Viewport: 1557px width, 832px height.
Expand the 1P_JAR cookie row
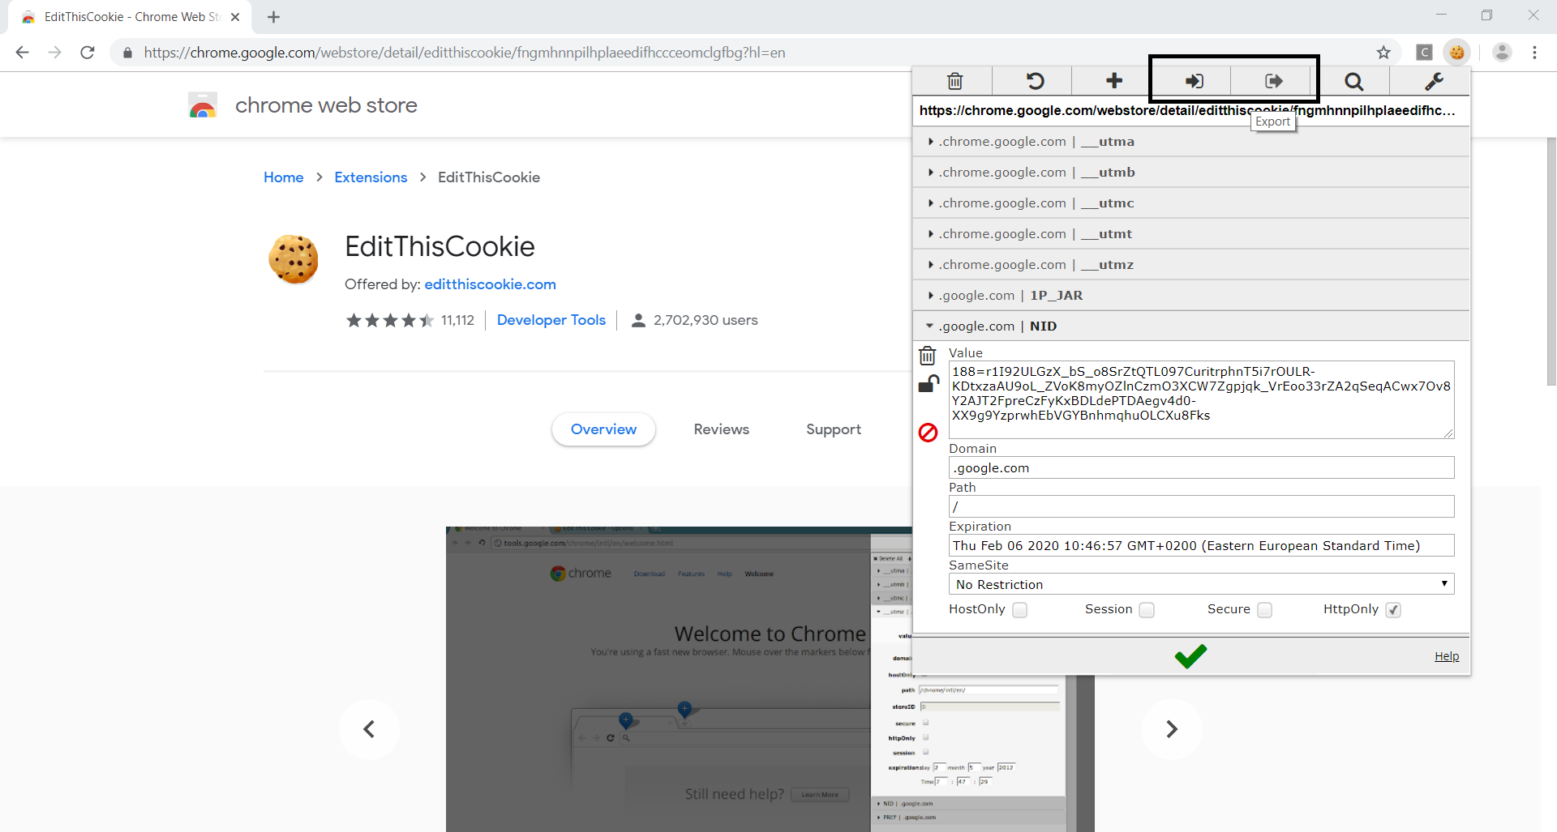[1191, 296]
